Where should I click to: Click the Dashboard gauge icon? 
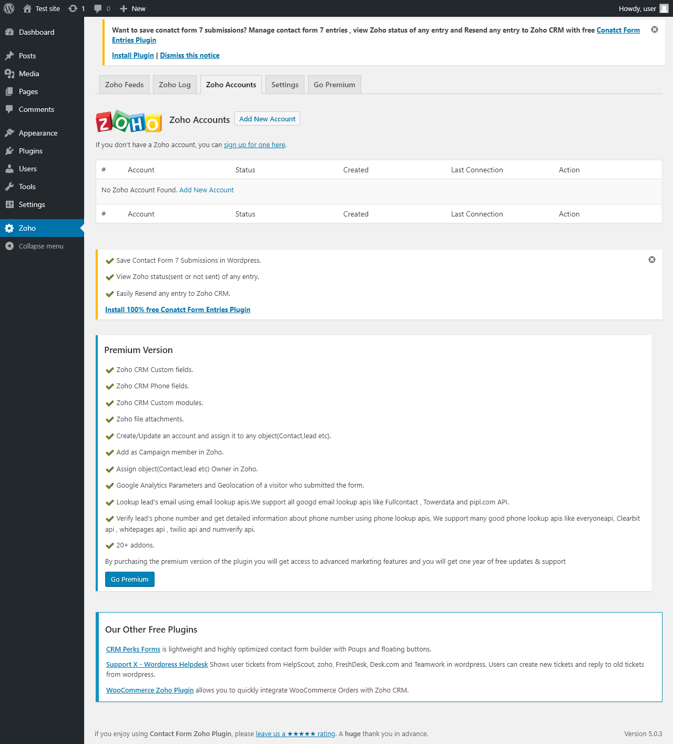click(9, 32)
